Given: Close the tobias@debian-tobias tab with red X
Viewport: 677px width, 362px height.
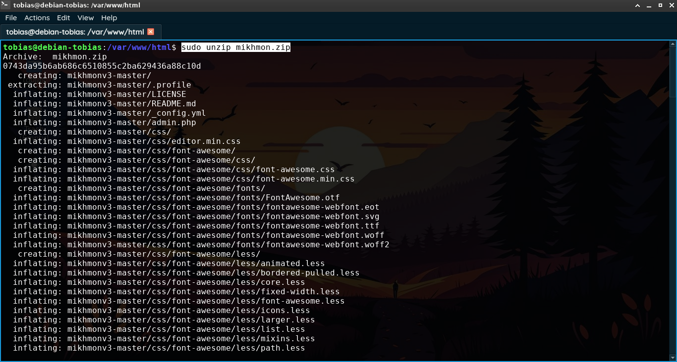Looking at the screenshot, I should [x=151, y=32].
